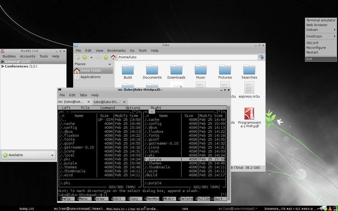This screenshot has height=211, width=338.
Task: Select Home Folder in Places sidebar
Action: (93, 71)
